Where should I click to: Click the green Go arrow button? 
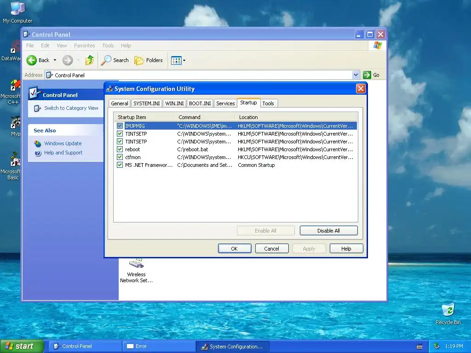(x=367, y=75)
